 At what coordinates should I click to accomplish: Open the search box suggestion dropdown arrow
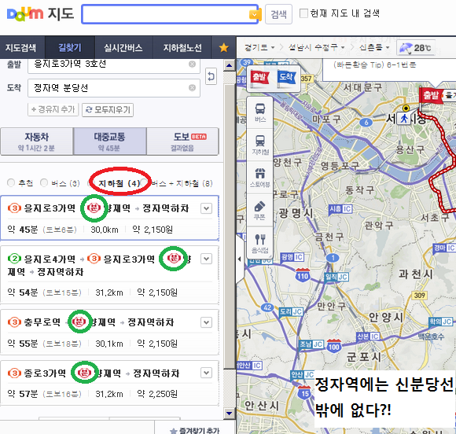[x=254, y=14]
